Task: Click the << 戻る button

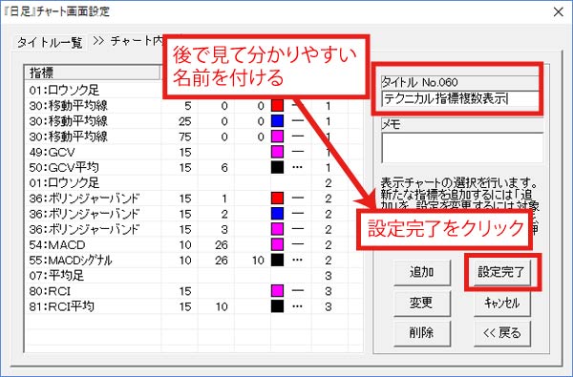Action: coord(502,333)
